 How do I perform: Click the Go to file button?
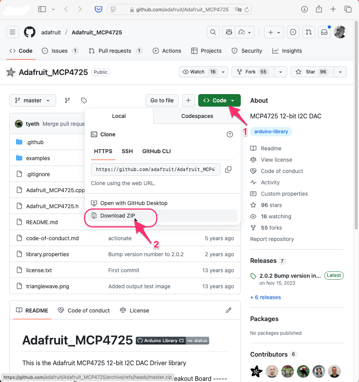click(162, 100)
